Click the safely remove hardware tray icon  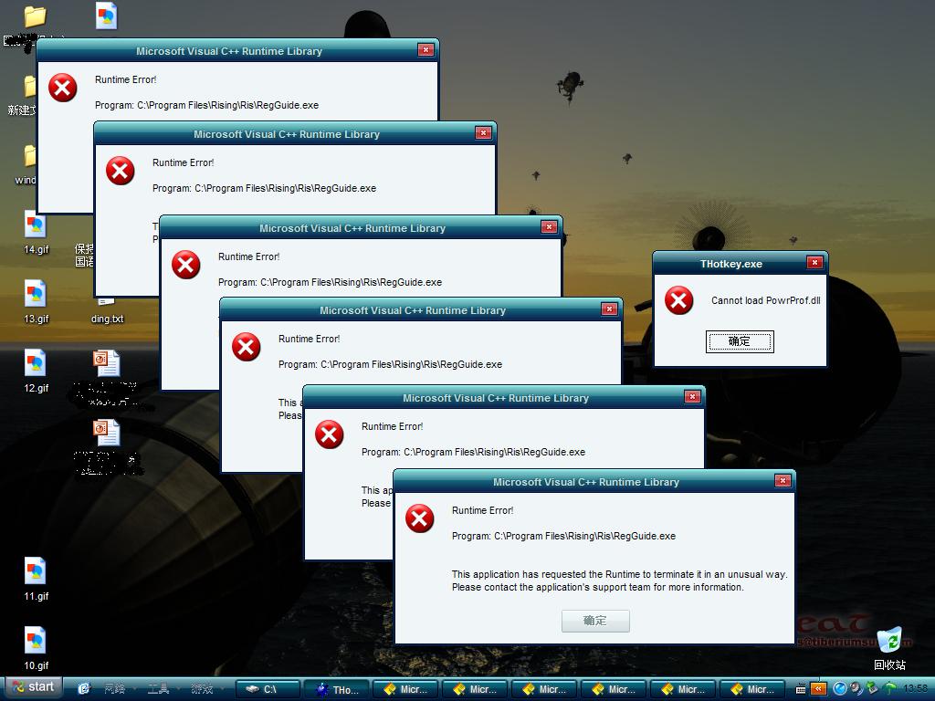(x=872, y=688)
